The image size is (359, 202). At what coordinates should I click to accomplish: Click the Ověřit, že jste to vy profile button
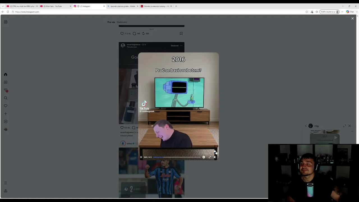click(x=330, y=12)
